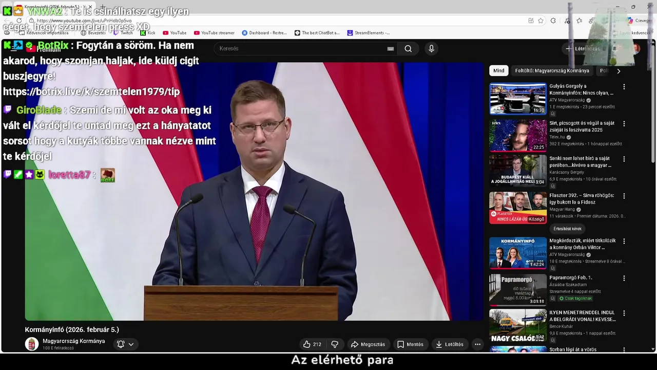
Task: Reload the page with refresh icon
Action: [x=19, y=21]
